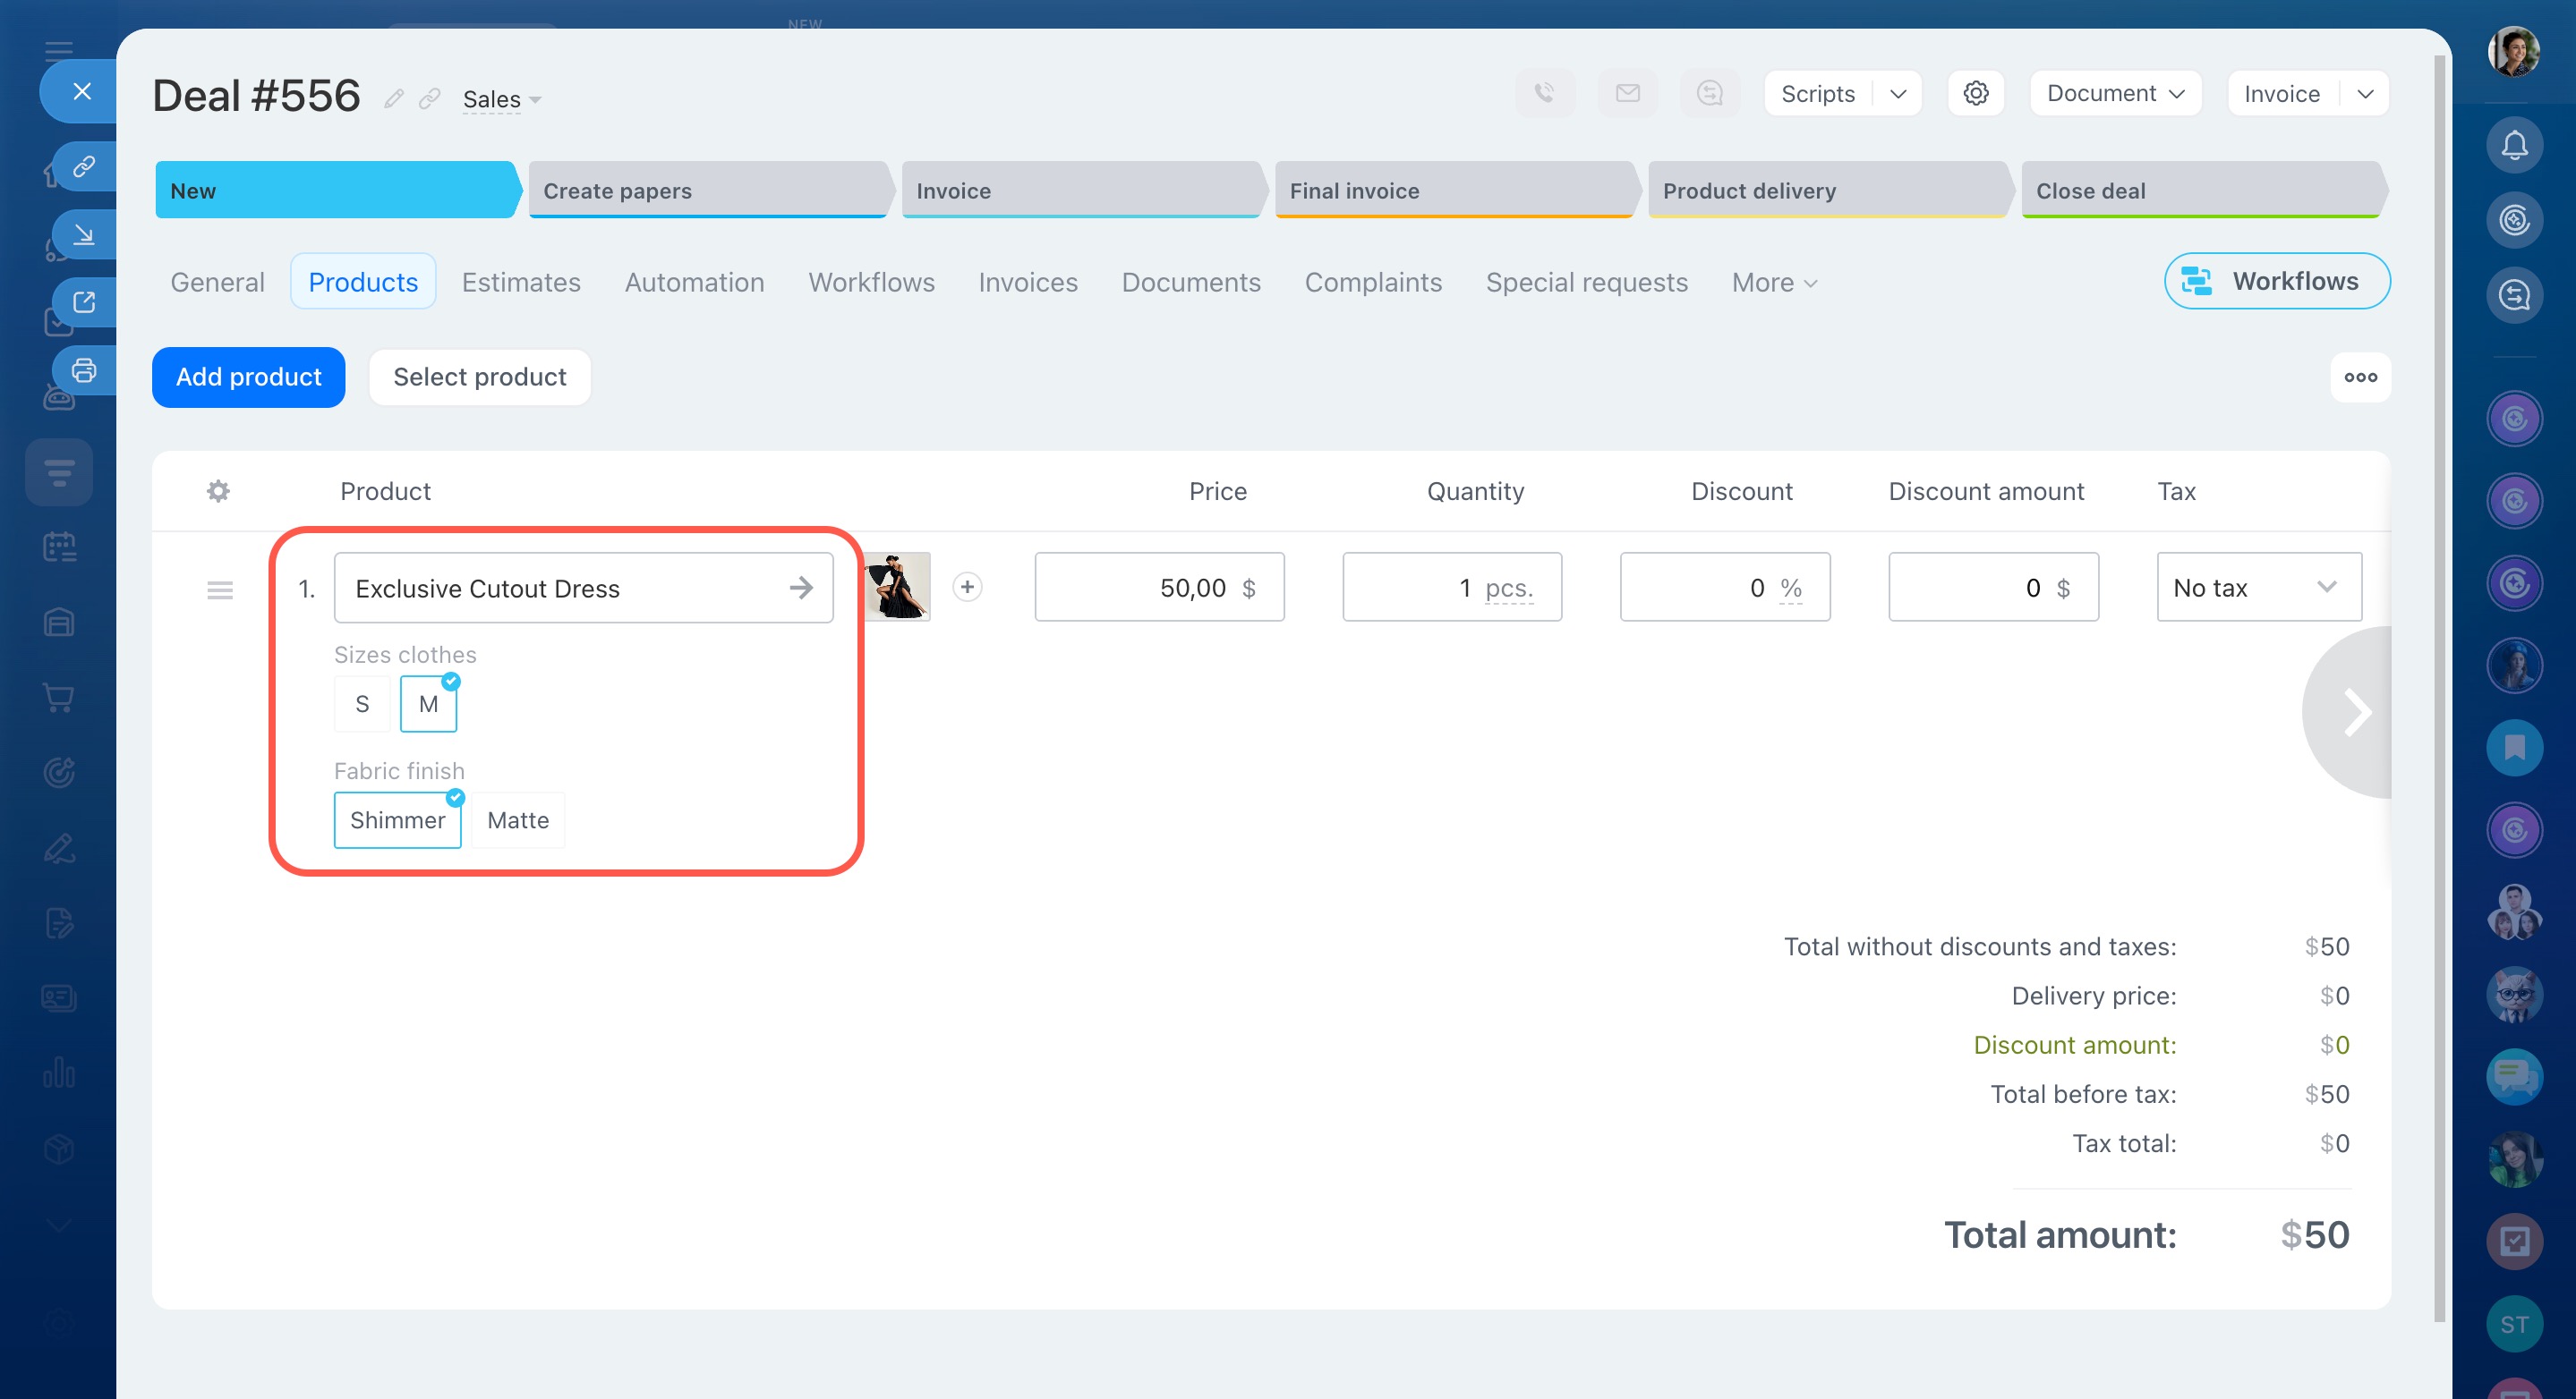The image size is (2576, 1399).
Task: Open the No tax dropdown
Action: click(x=2258, y=588)
